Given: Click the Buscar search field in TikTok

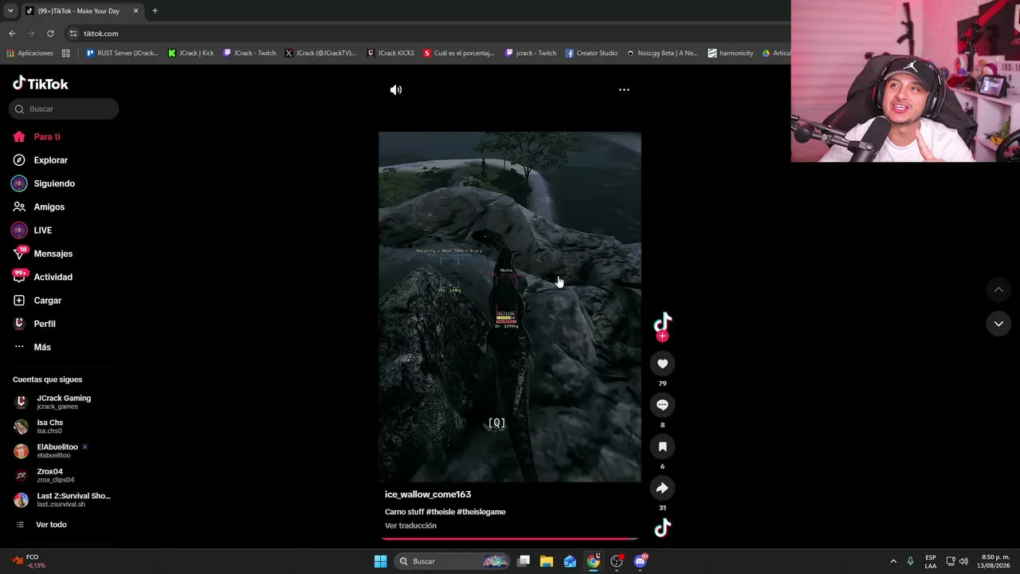Looking at the screenshot, I should pyautogui.click(x=64, y=109).
